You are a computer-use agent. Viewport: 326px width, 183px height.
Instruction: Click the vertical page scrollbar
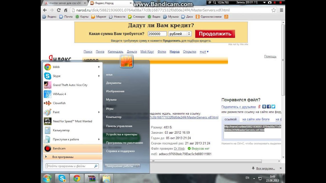[x=283, y=60]
